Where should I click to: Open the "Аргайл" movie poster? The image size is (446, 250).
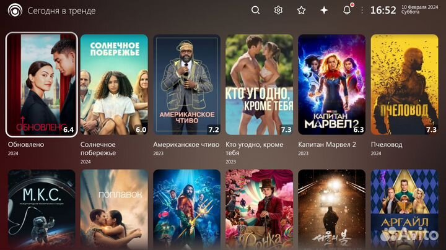click(404, 209)
